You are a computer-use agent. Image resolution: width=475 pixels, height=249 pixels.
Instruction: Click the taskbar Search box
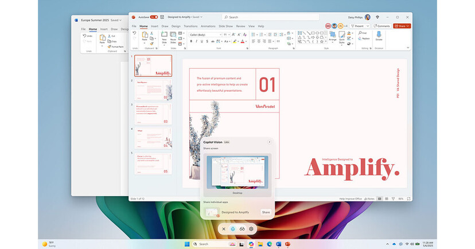point(215,244)
